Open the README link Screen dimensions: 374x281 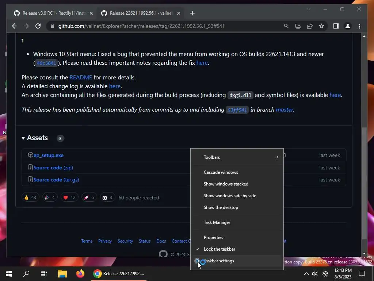81,78
